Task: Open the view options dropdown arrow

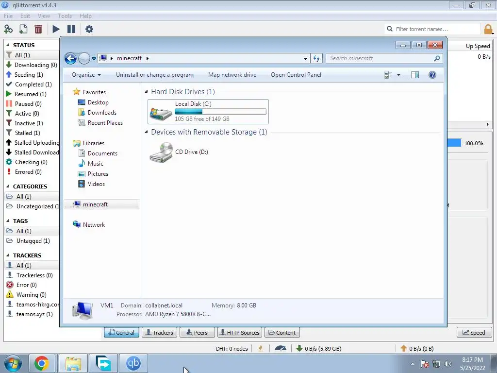Action: (x=399, y=75)
